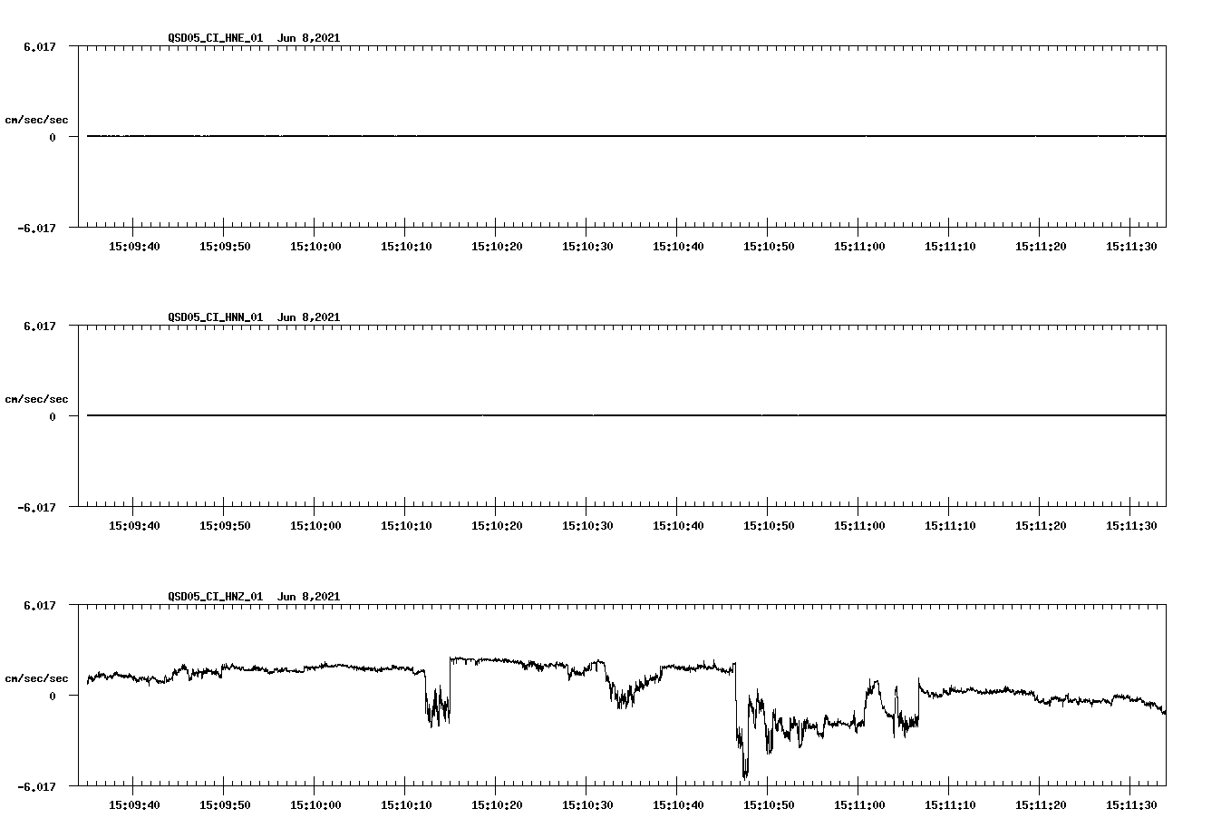The height and width of the screenshot is (838, 1231).
Task: Select the 6.017 upper limit on HNZ plot
Action: tap(40, 605)
